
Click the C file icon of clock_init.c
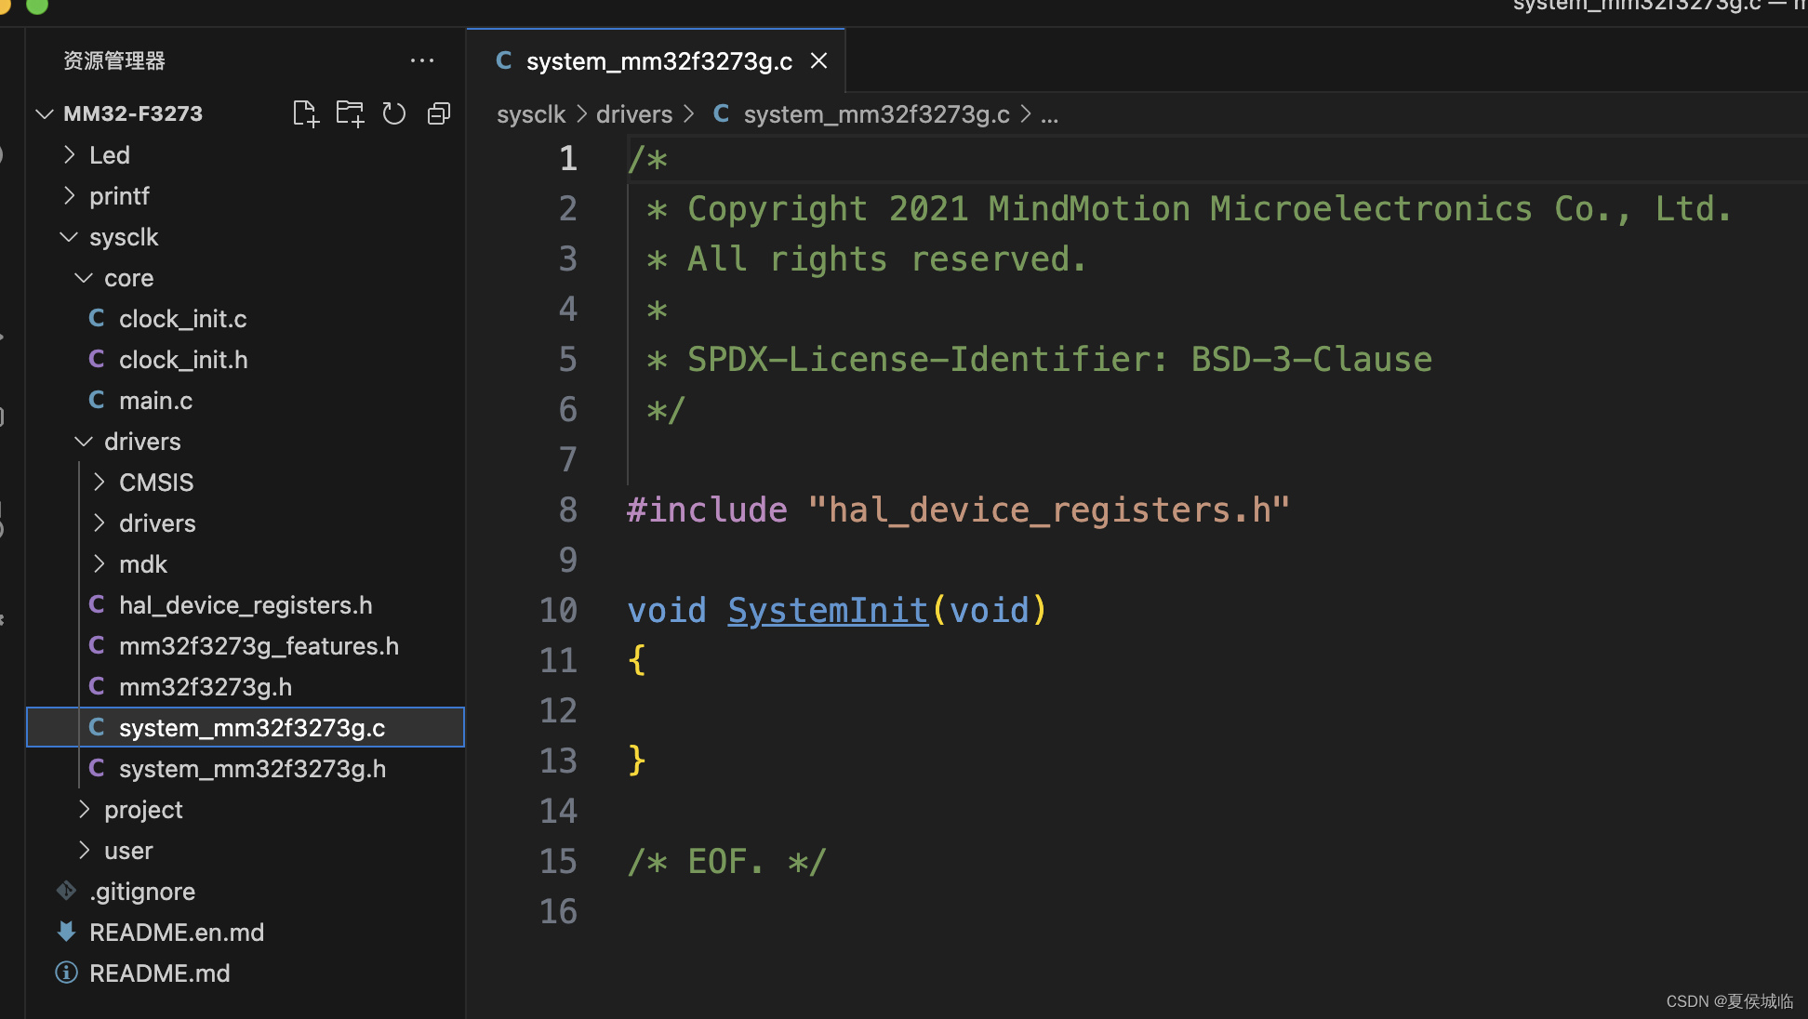click(x=97, y=318)
